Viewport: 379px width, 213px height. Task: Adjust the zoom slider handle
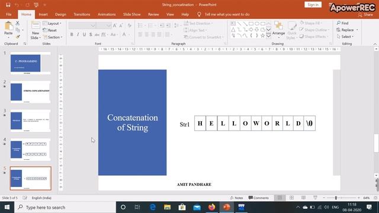[336, 198]
